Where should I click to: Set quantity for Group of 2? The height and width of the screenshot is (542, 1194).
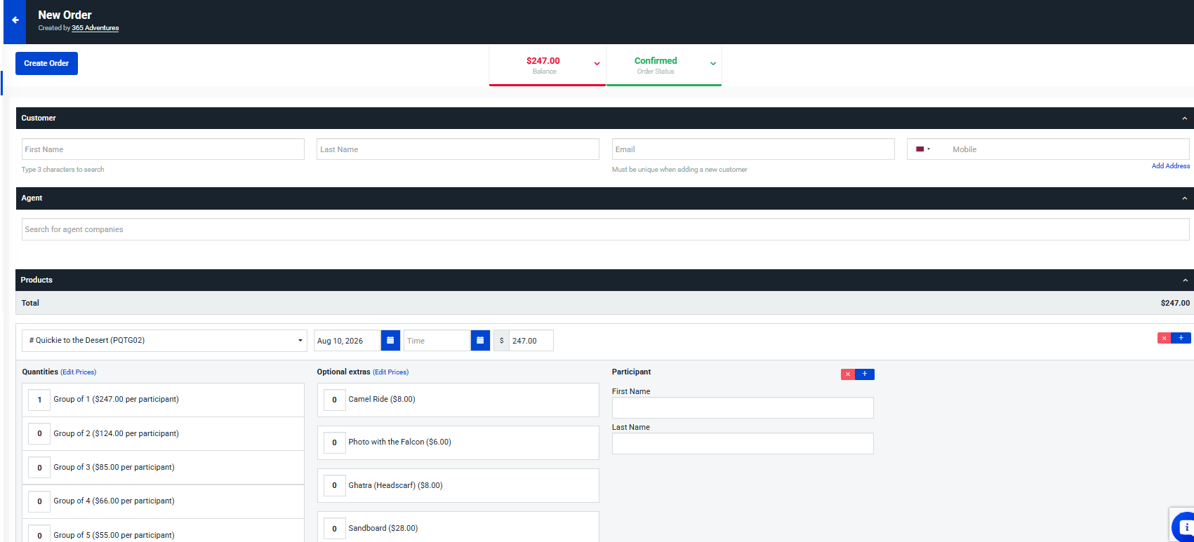point(39,434)
